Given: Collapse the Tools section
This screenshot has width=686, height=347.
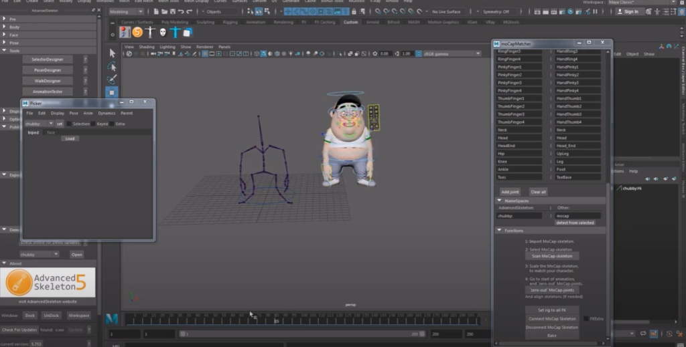Looking at the screenshot, I should (4, 51).
